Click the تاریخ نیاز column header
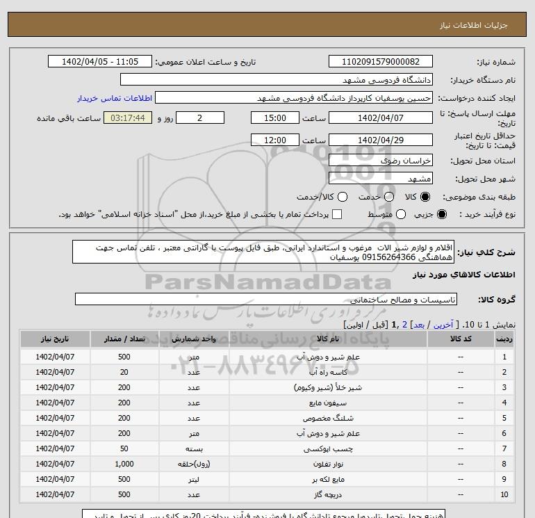Image resolution: width=535 pixels, height=518 pixels. 55,339
